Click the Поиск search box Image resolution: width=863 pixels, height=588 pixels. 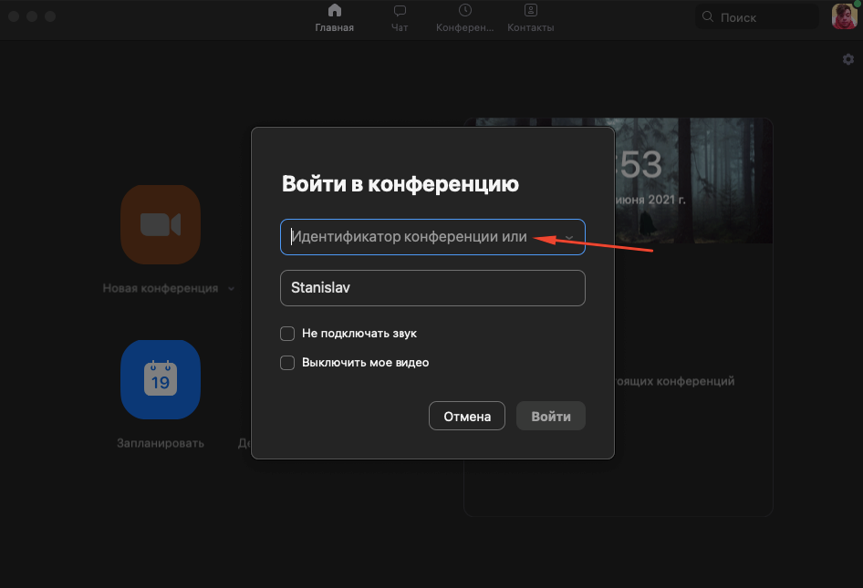[755, 15]
